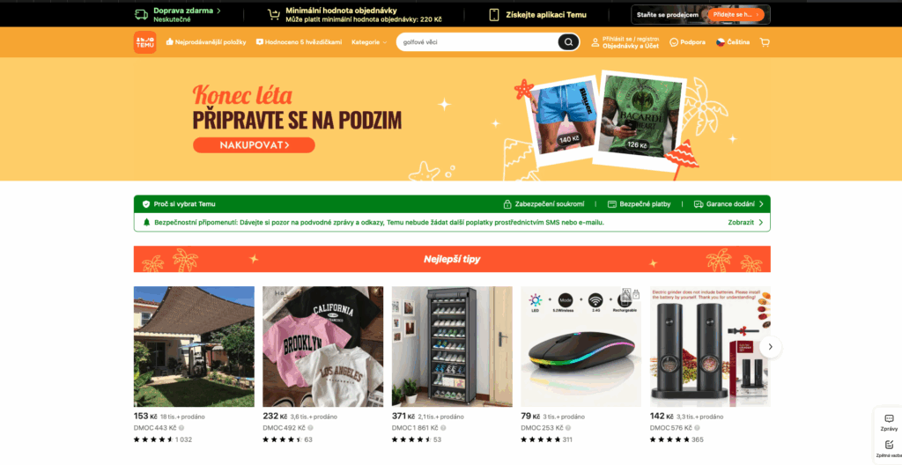Click the Podpora support icon
902x465 pixels.
687,42
